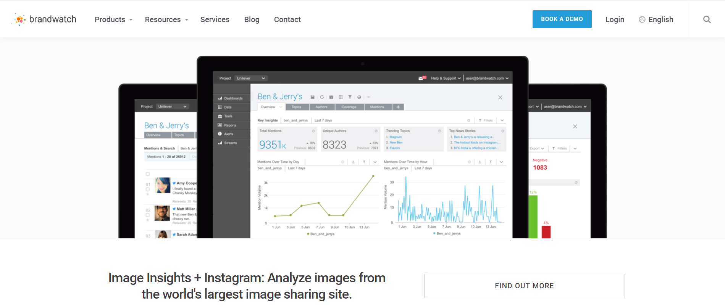Click the globe icon in dashboard toolbar
Viewport: 725px width, 307px height.
(359, 97)
